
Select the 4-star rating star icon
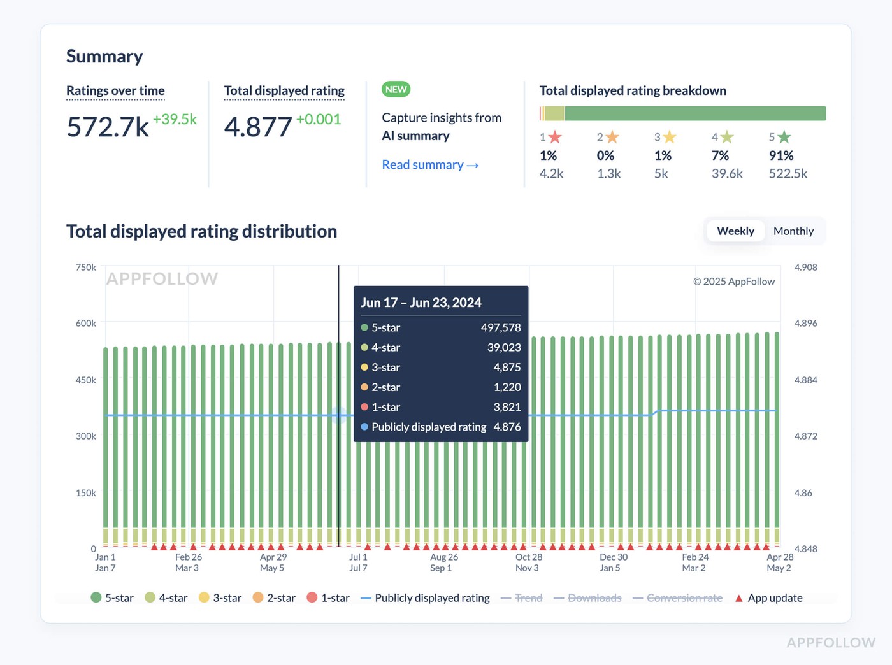click(726, 136)
